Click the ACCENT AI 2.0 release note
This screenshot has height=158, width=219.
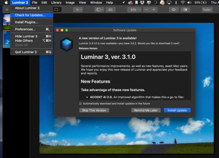[137, 97]
